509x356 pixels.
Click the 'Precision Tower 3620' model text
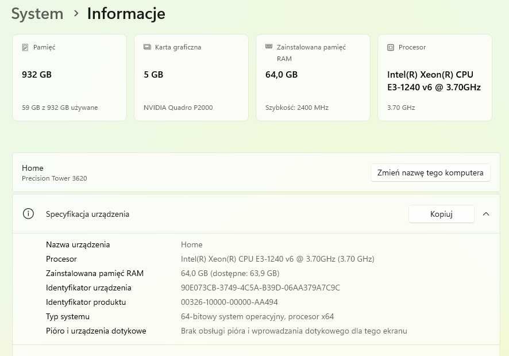click(55, 178)
